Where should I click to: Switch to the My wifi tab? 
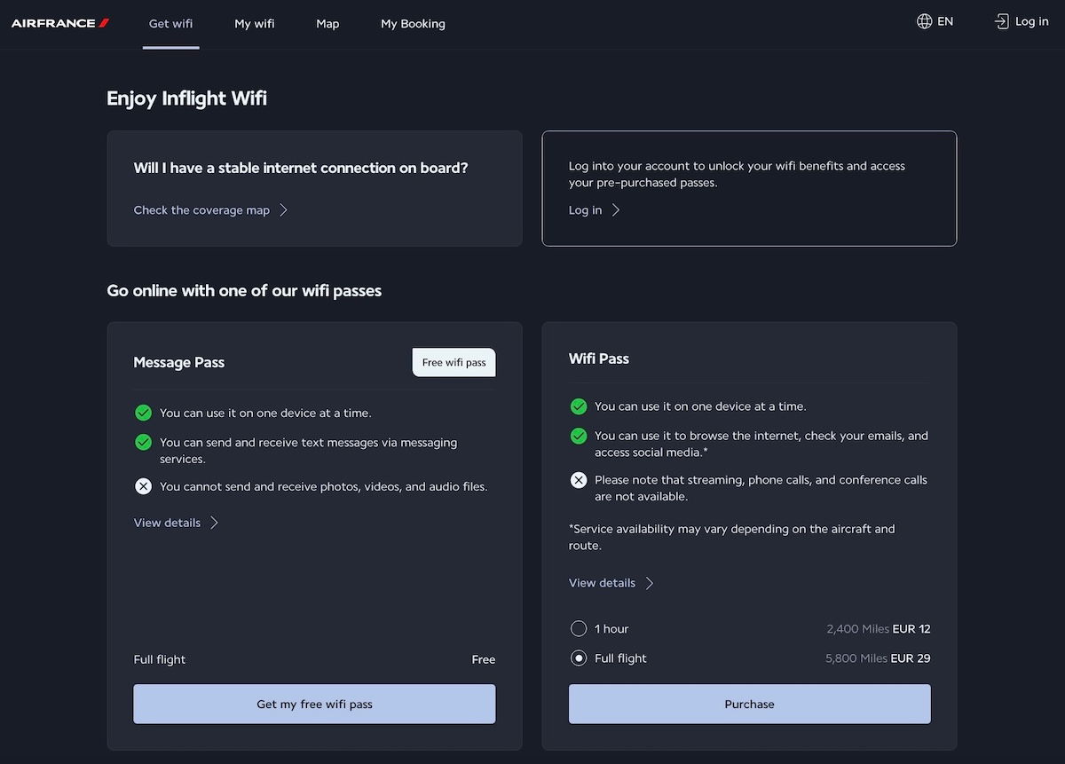pyautogui.click(x=255, y=24)
